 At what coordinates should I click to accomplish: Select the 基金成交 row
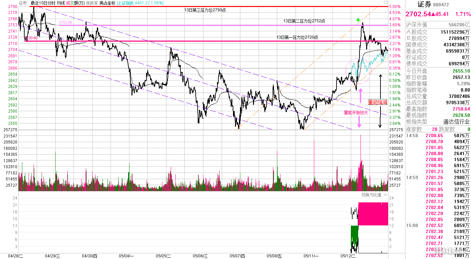[x=438, y=51]
